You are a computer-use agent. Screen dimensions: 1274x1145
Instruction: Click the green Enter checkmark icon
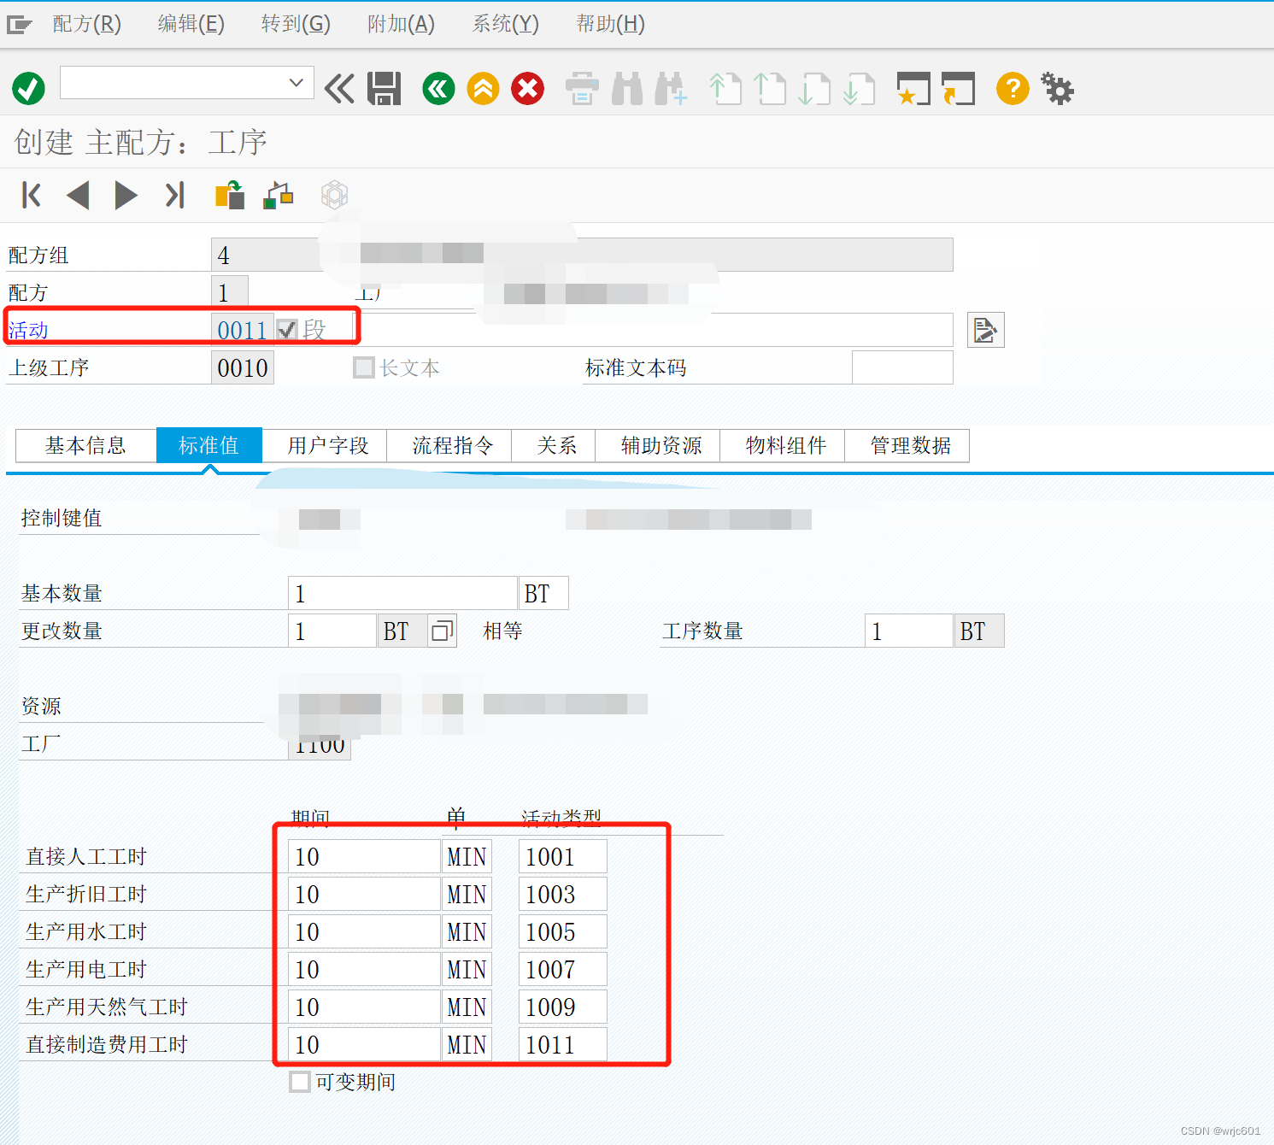click(28, 88)
